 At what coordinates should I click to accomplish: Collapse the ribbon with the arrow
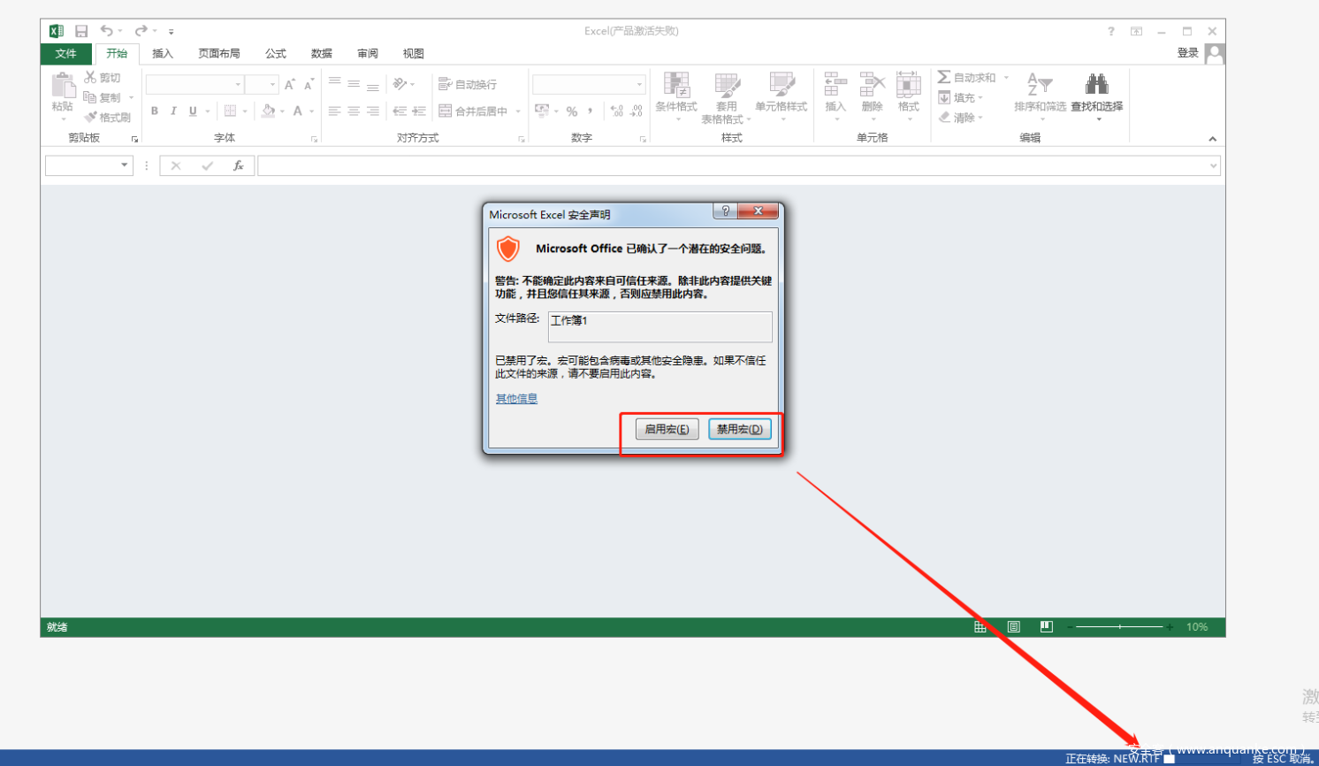click(1212, 139)
